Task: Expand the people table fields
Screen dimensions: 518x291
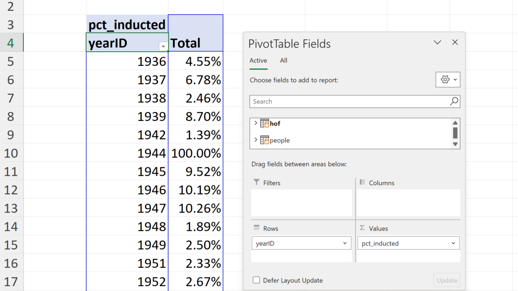Action: [255, 140]
